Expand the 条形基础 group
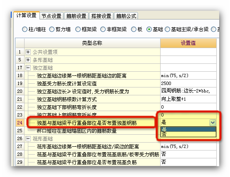The image size is (230, 177). [28, 60]
